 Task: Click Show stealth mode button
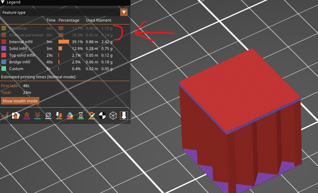click(20, 101)
